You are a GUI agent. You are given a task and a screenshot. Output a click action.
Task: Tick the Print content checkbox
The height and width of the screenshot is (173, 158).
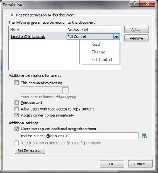click(x=16, y=103)
